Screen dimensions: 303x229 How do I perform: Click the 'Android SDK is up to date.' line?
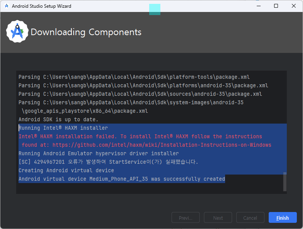click(58, 119)
